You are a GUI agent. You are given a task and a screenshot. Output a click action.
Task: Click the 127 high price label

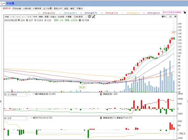coord(174,32)
